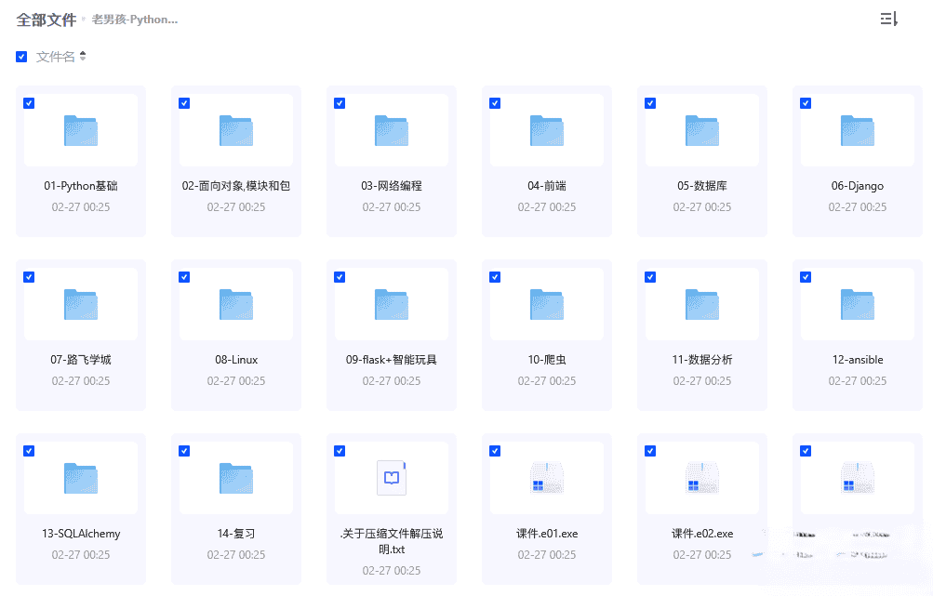Sort files using the 文件名 arrow
The image size is (933, 596).
pos(83,57)
